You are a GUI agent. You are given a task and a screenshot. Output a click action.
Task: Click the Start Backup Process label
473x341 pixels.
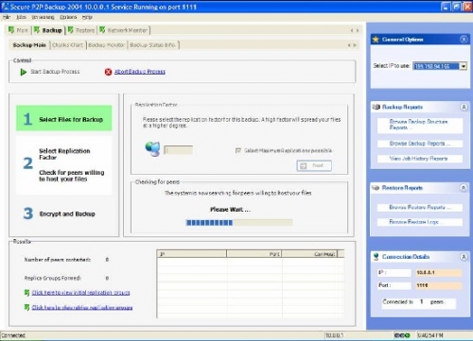click(55, 72)
